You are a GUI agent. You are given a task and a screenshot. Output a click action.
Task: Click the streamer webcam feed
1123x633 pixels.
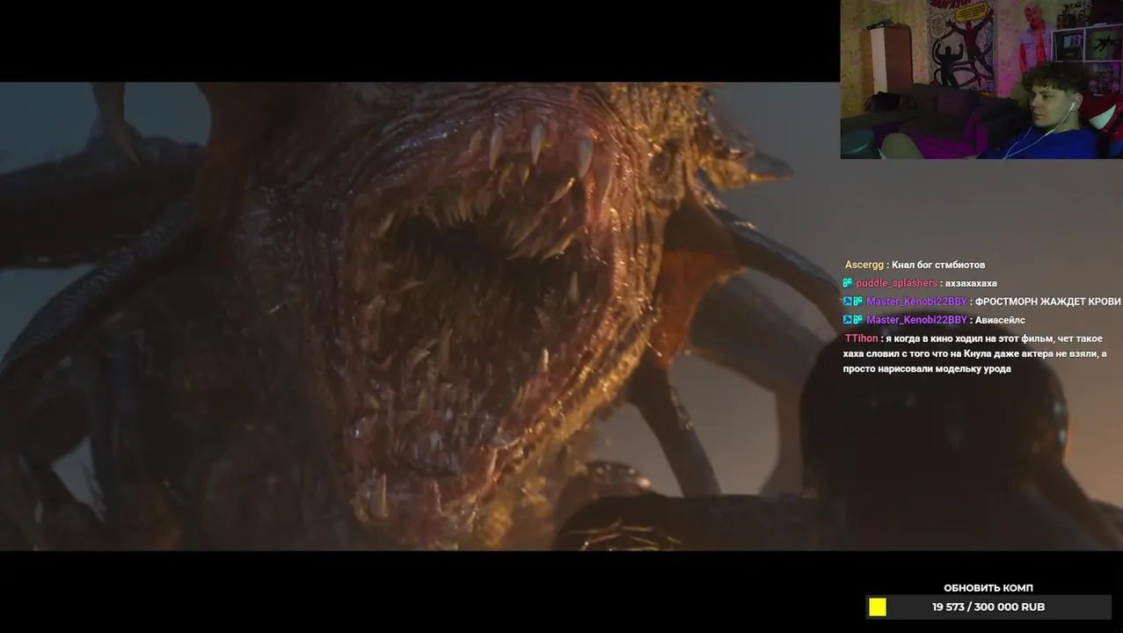[981, 79]
